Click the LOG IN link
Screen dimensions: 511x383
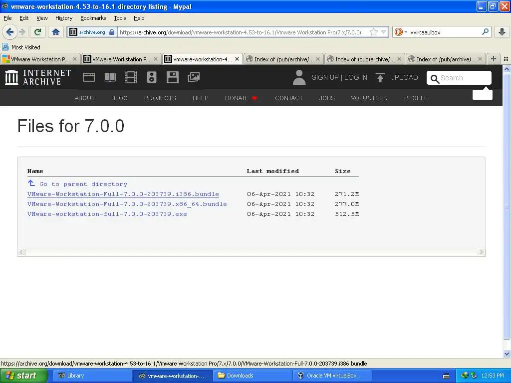tap(355, 77)
